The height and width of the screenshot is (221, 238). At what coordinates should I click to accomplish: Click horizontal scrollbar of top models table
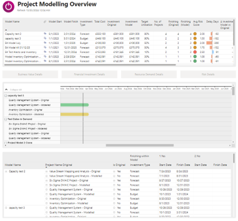coord(90,65)
